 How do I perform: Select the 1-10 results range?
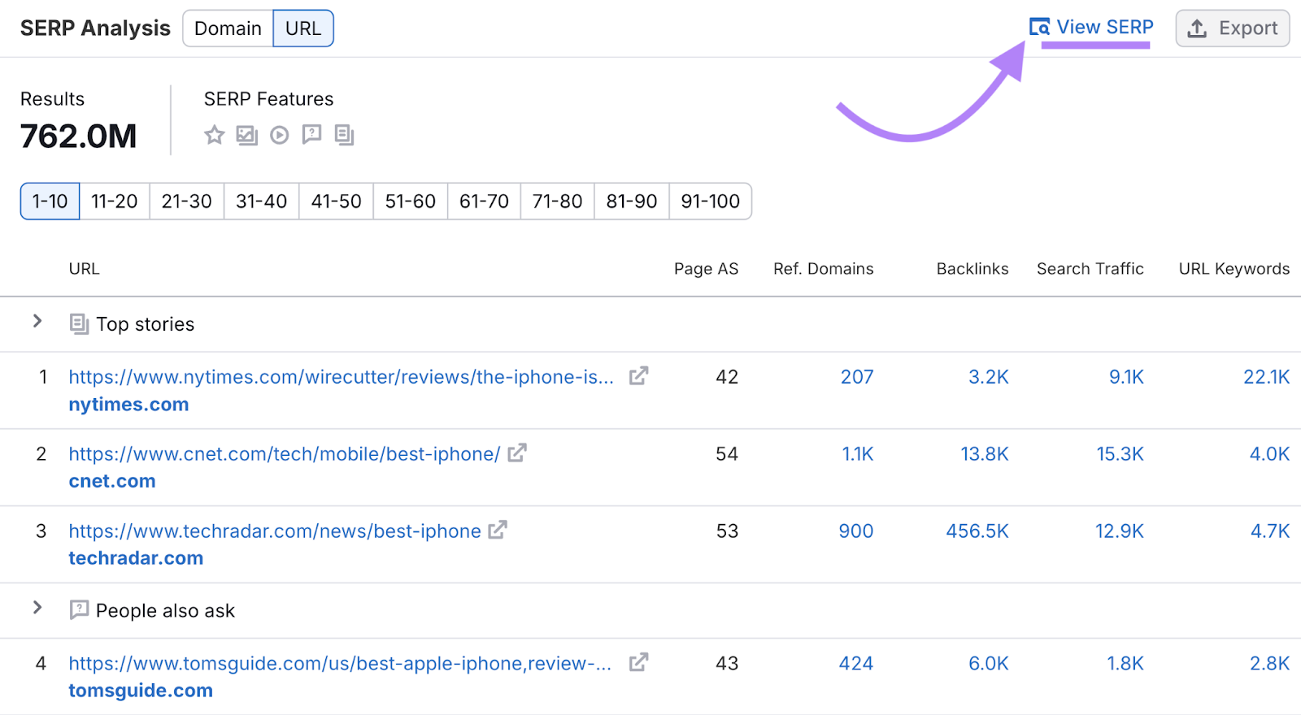50,201
